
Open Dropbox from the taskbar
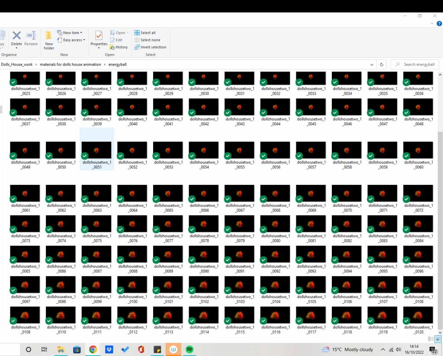coord(109,350)
